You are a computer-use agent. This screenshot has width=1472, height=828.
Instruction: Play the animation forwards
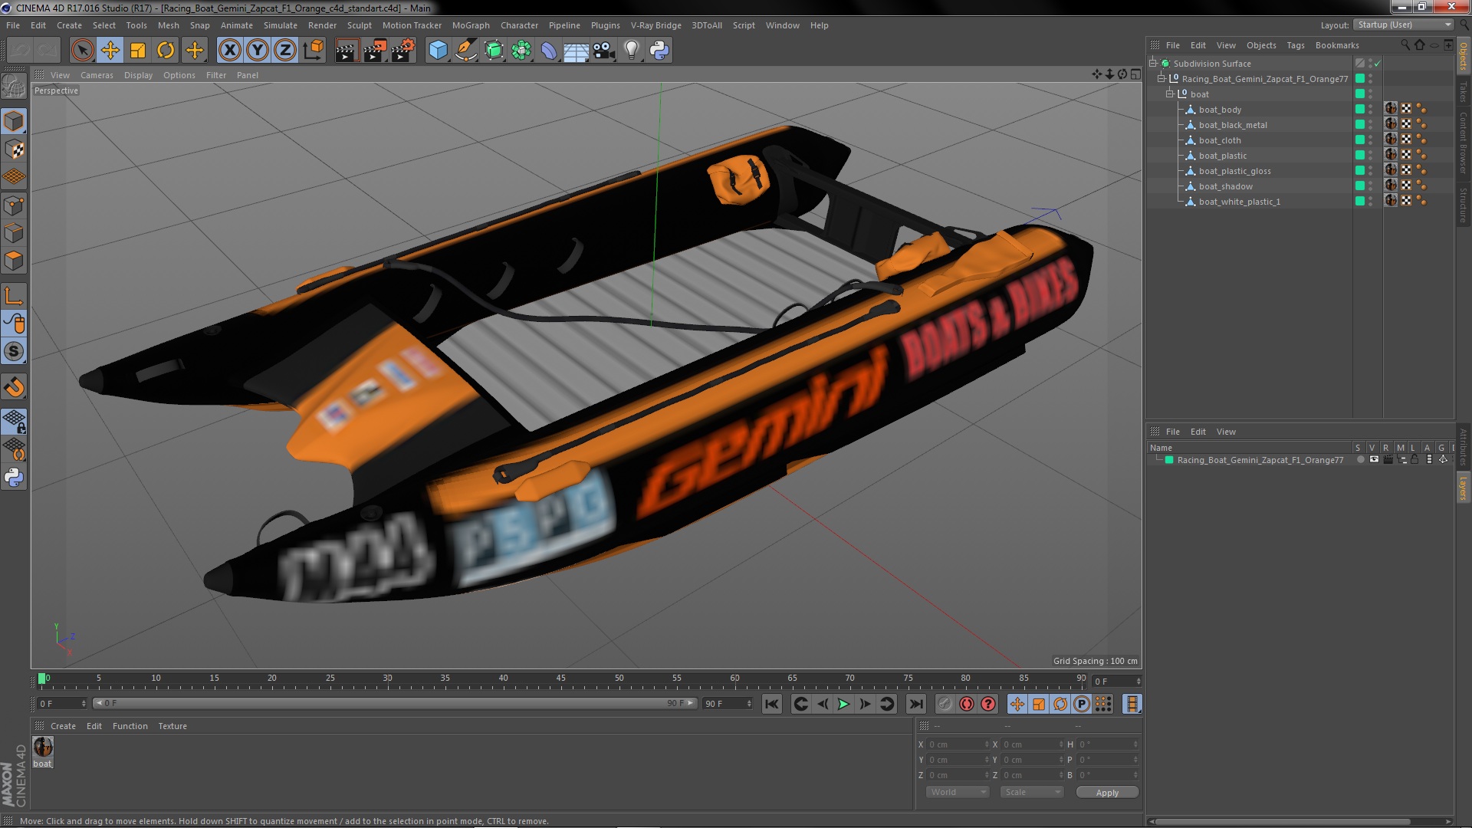(843, 704)
